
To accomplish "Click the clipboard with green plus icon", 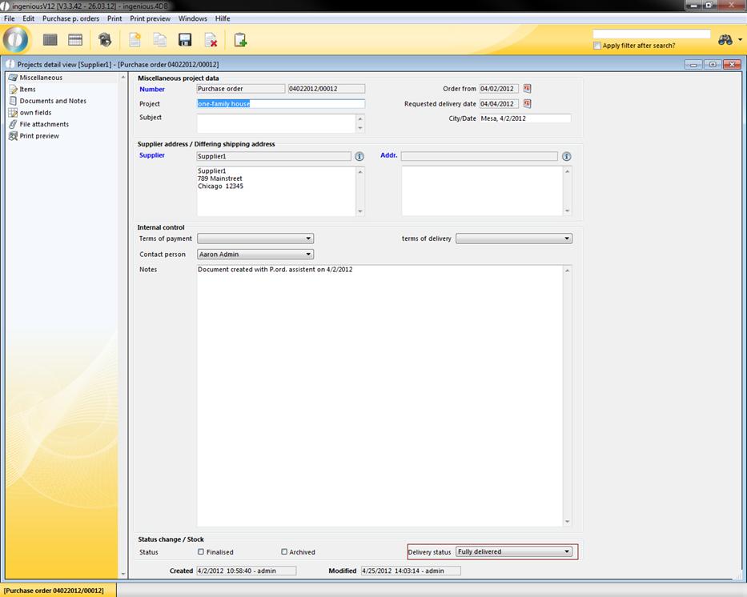I will tap(240, 40).
